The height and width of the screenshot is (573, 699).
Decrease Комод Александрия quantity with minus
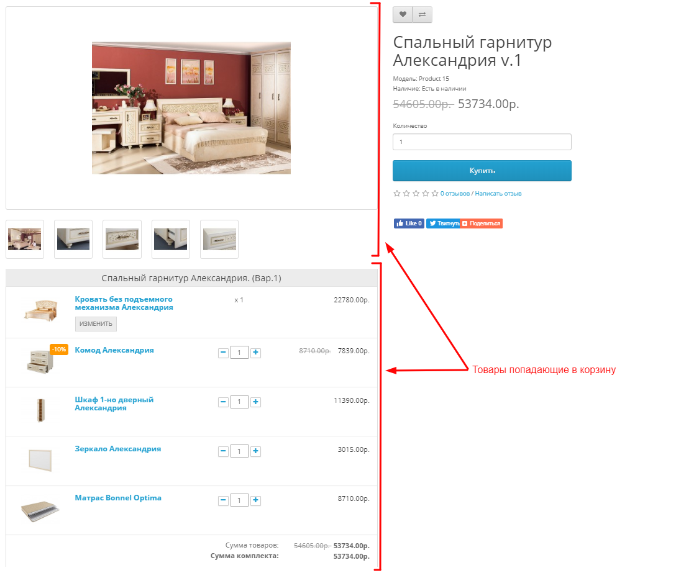coord(223,353)
